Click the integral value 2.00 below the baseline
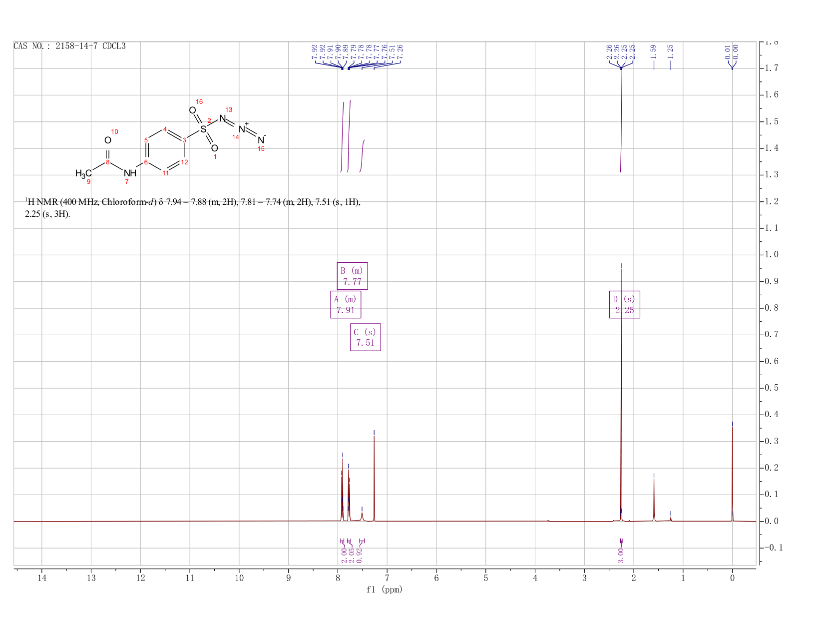The height and width of the screenshot is (637, 824). (344, 555)
